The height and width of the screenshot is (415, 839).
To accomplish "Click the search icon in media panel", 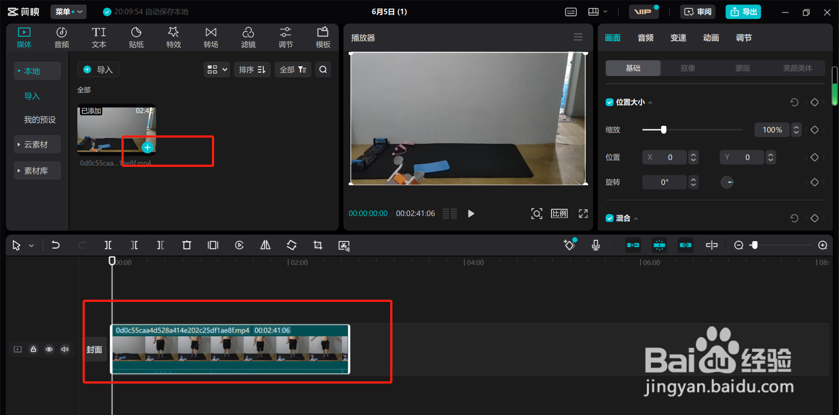I will [x=323, y=69].
